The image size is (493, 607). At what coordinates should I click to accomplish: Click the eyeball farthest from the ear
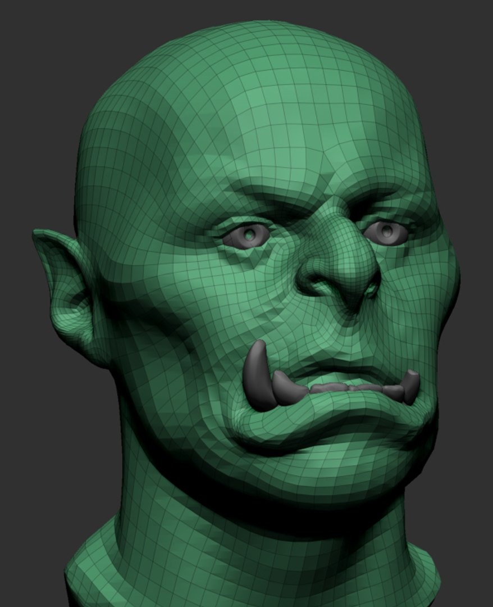click(386, 233)
